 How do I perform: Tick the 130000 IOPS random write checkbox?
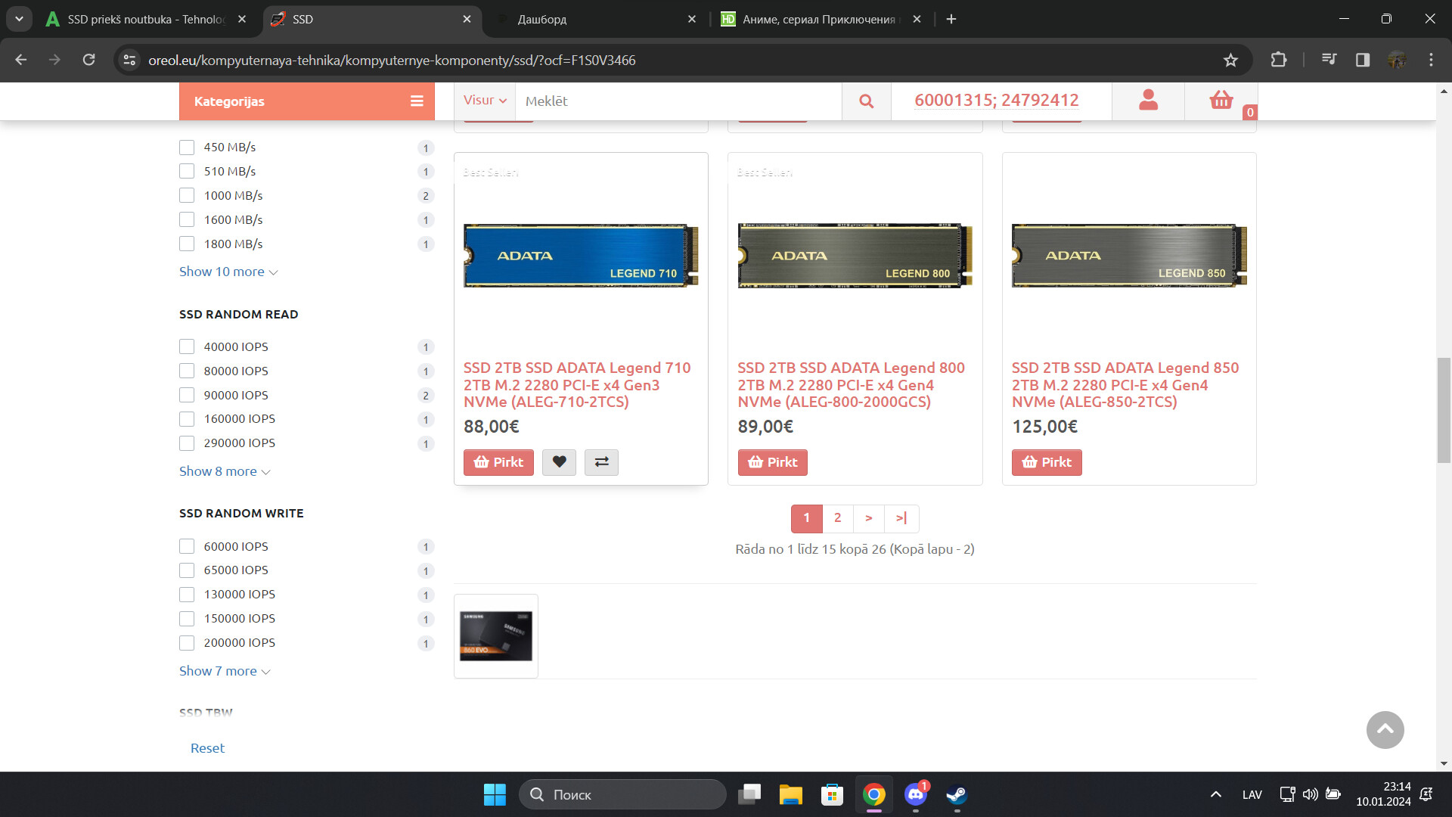click(187, 595)
